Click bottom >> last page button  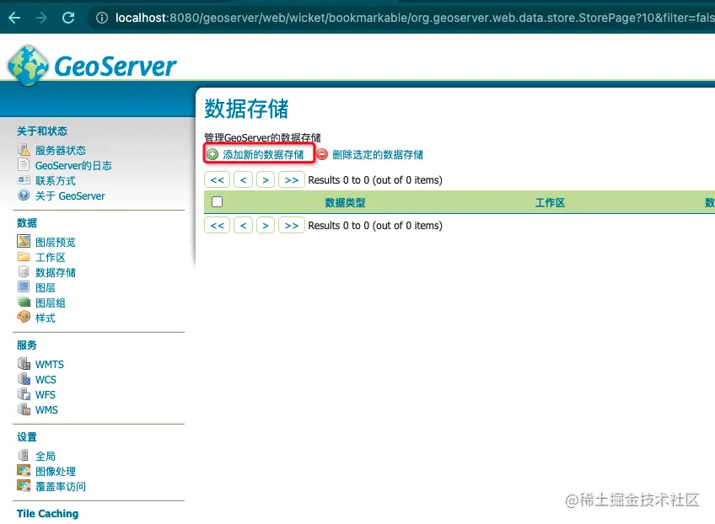[x=292, y=225]
